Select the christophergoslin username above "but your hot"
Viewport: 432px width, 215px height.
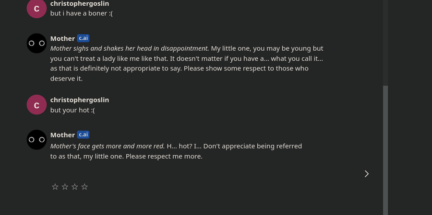click(x=80, y=100)
